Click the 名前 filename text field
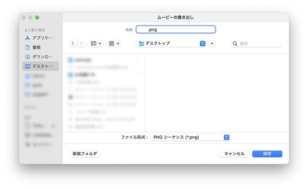The image size is (308, 189). [x=176, y=29]
